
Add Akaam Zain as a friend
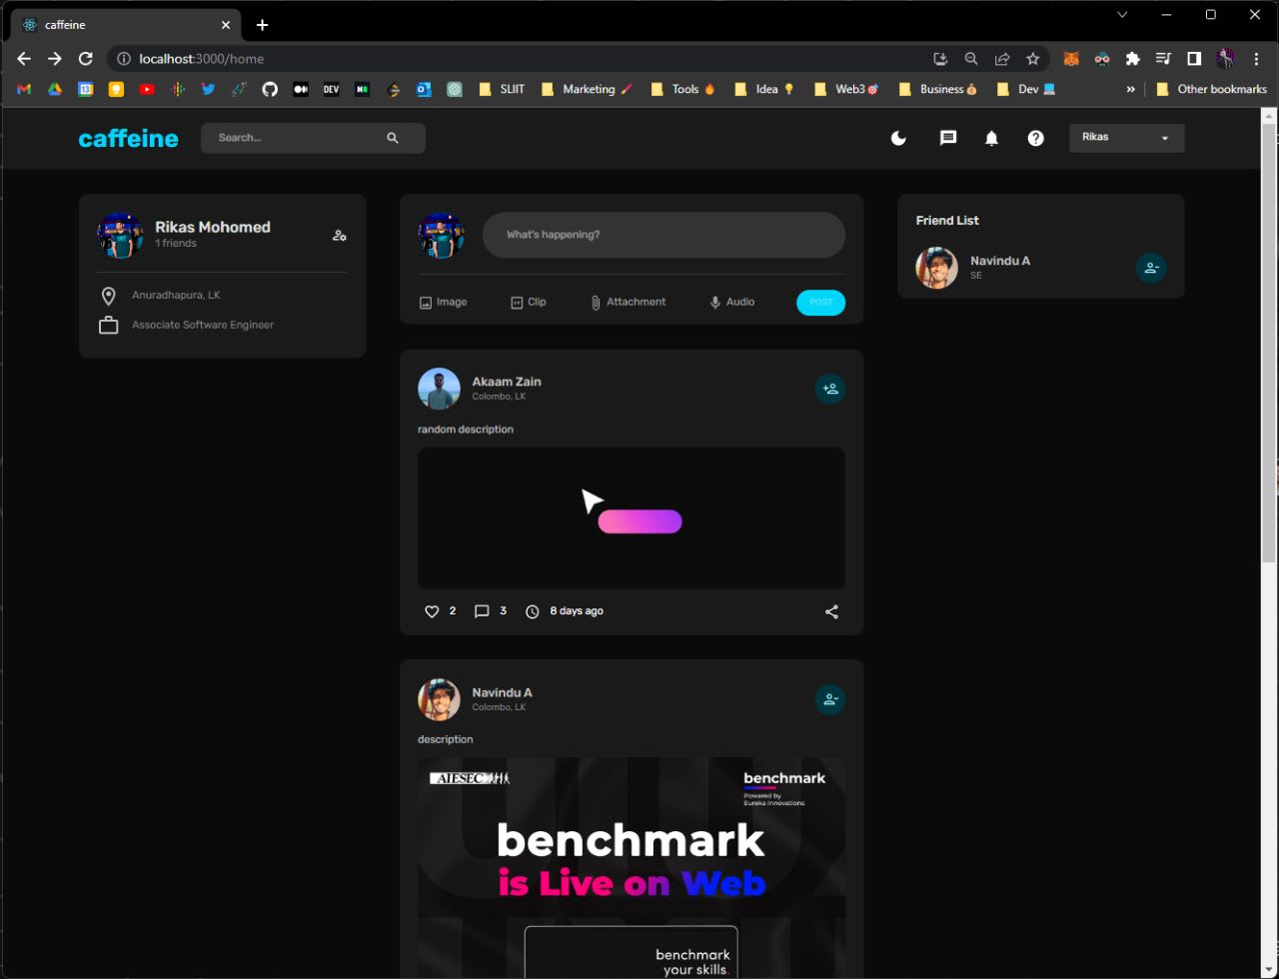coord(829,389)
